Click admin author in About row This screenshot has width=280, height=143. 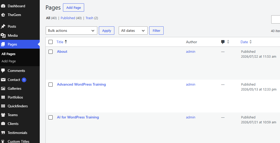tap(190, 51)
